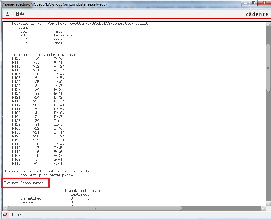The image size is (271, 219).
Task: Open the File menu
Action: pyautogui.click(x=9, y=14)
